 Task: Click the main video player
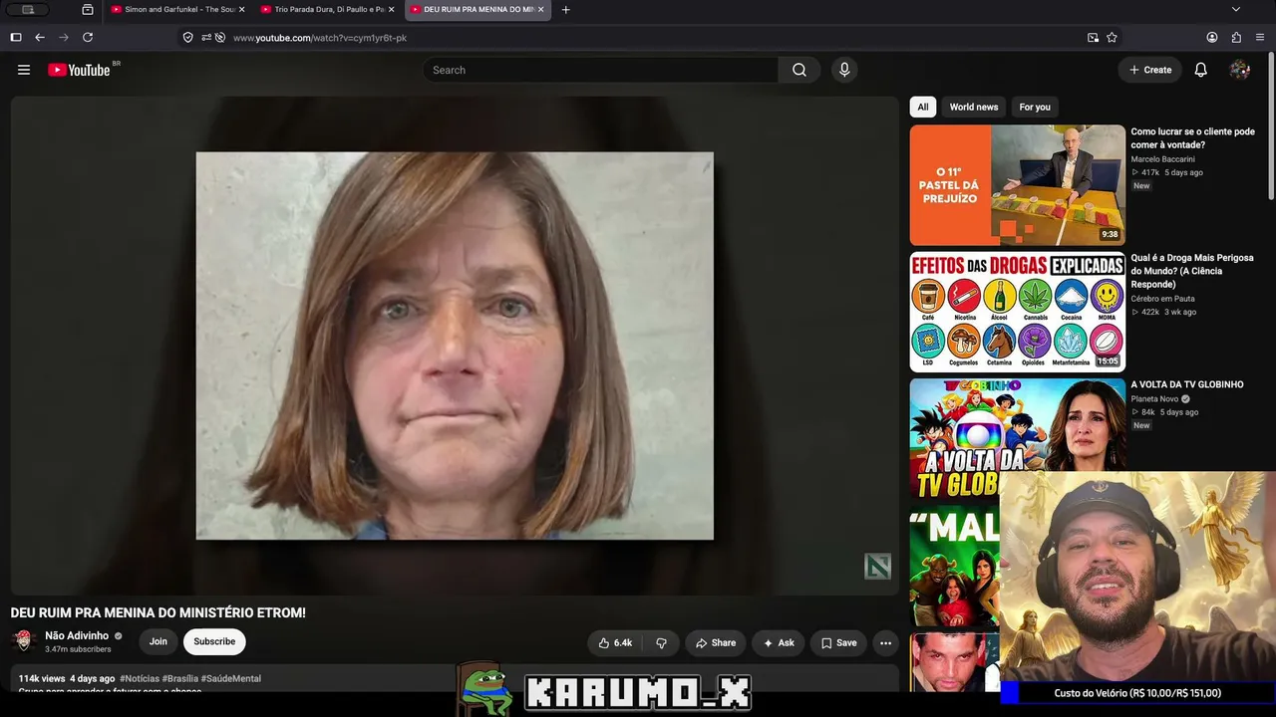click(x=455, y=346)
